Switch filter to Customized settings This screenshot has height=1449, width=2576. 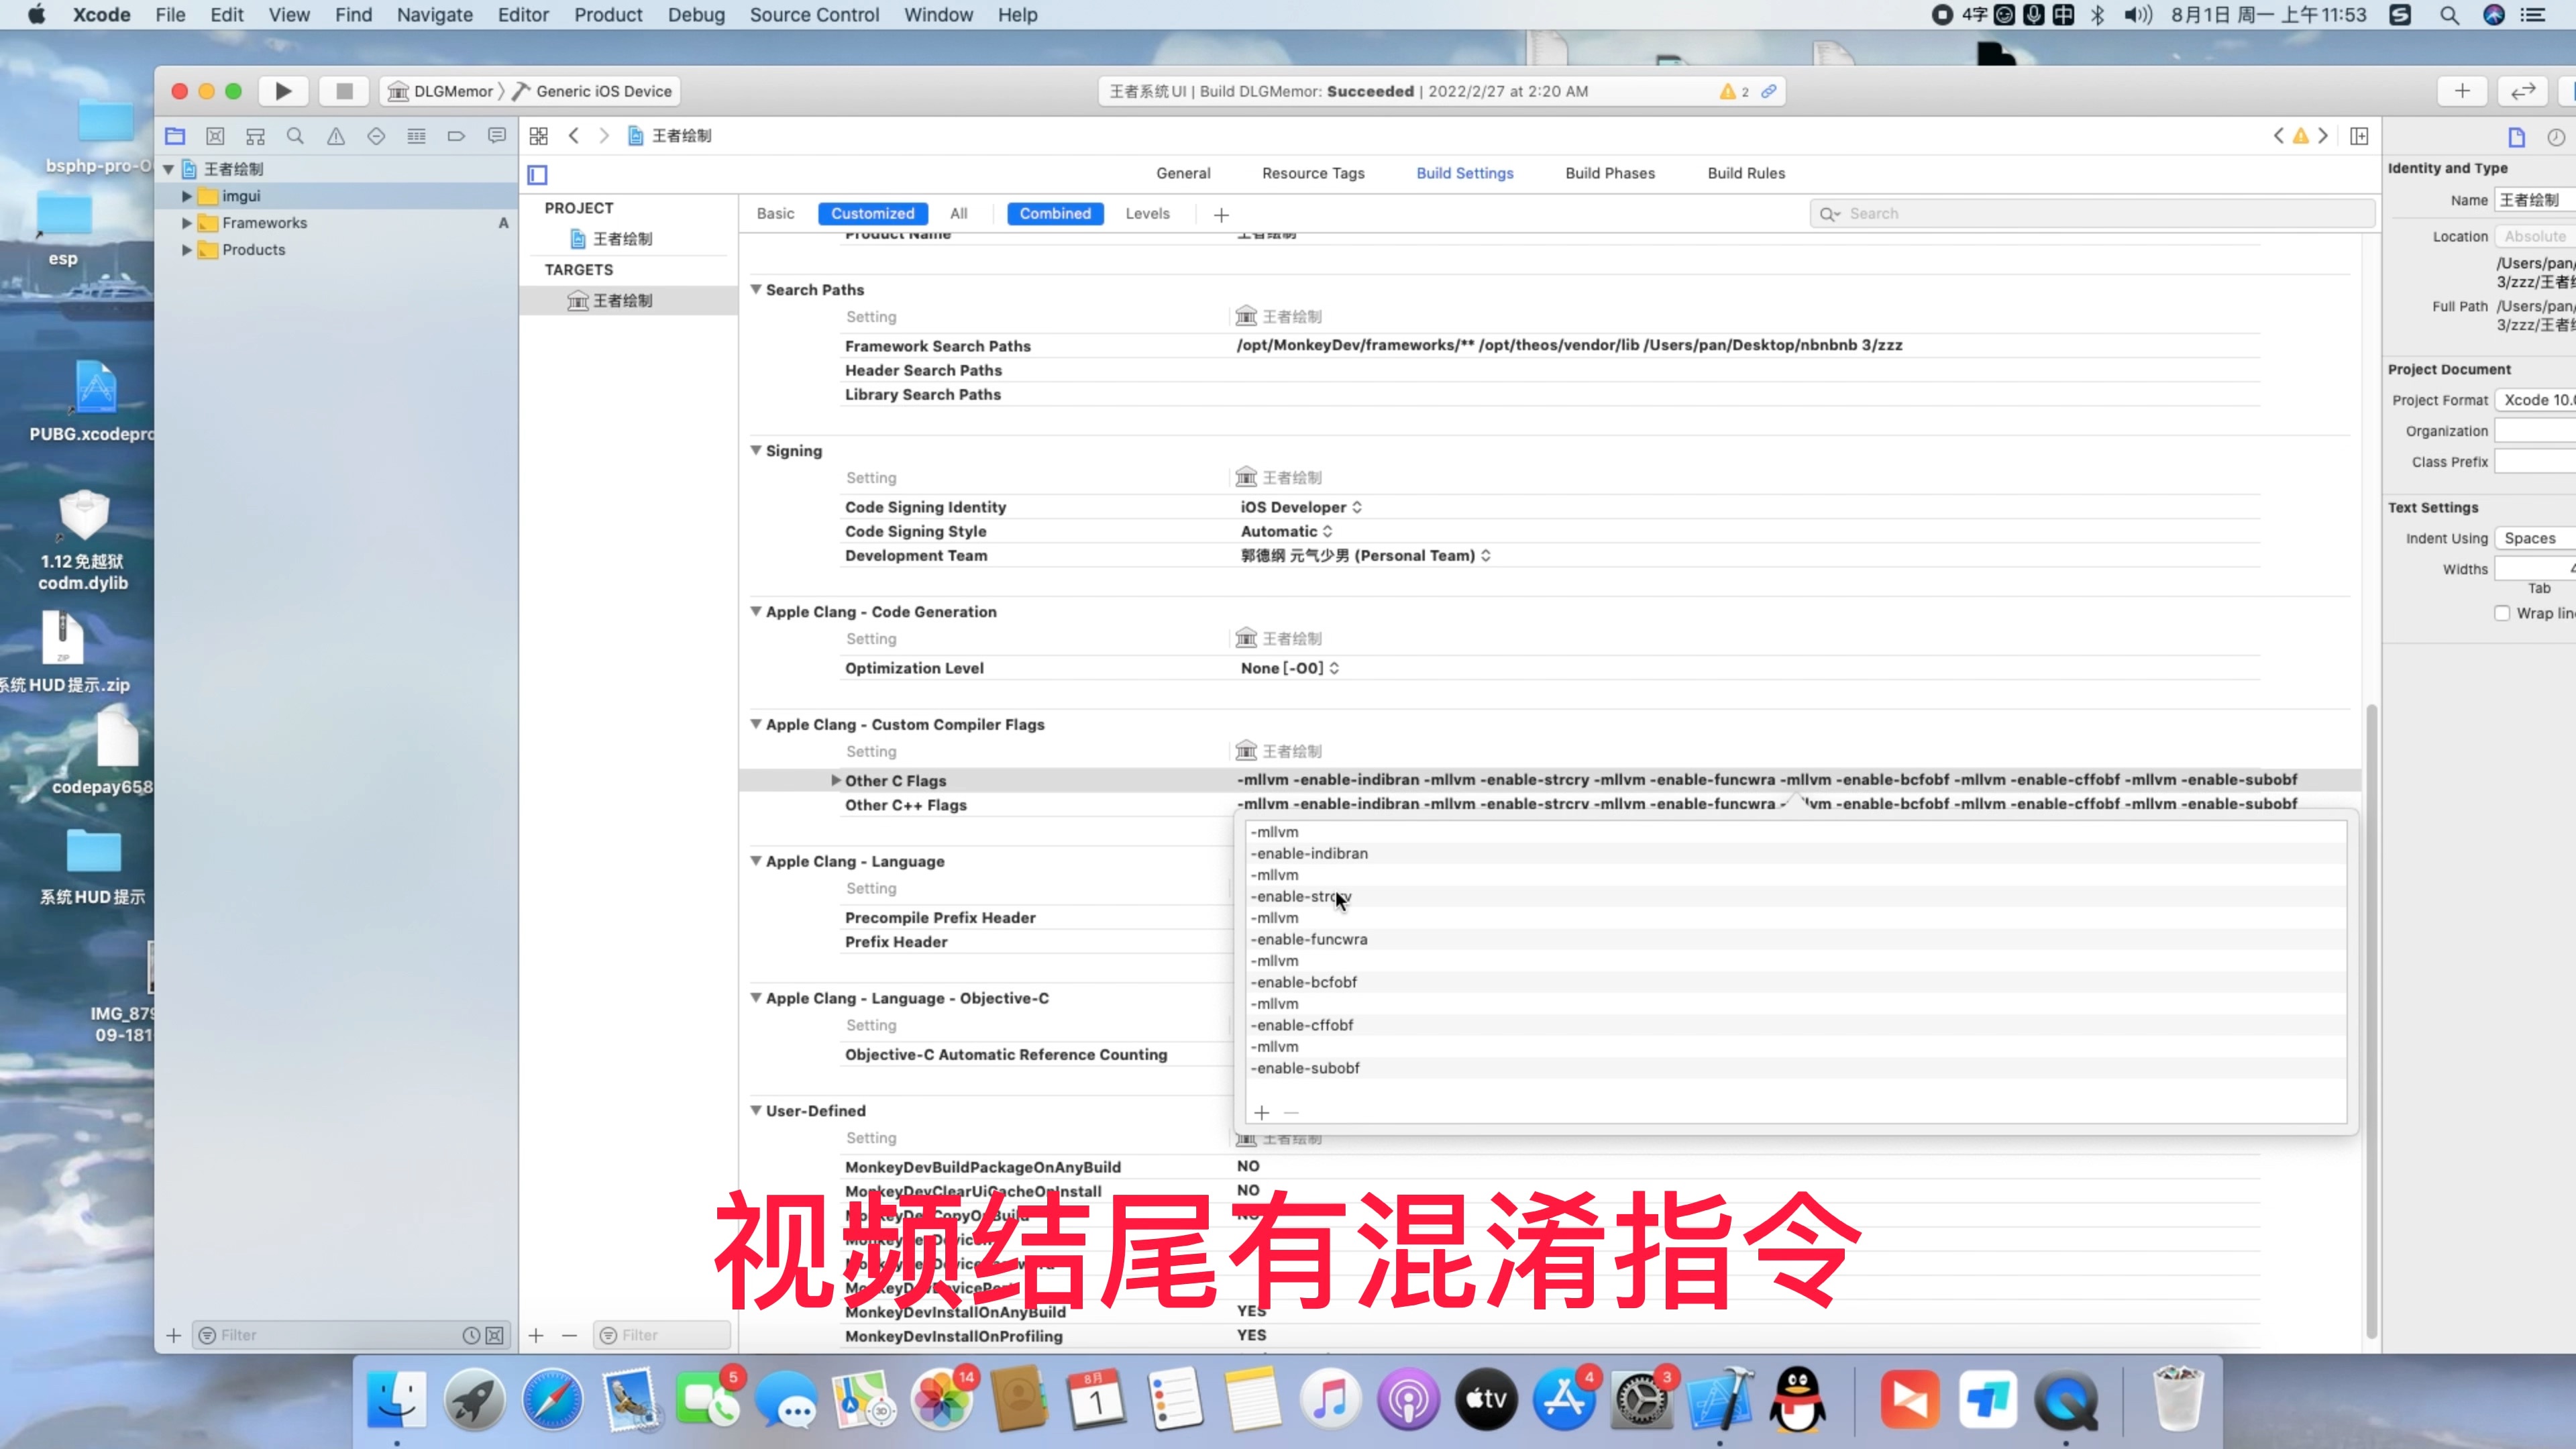[x=872, y=213]
